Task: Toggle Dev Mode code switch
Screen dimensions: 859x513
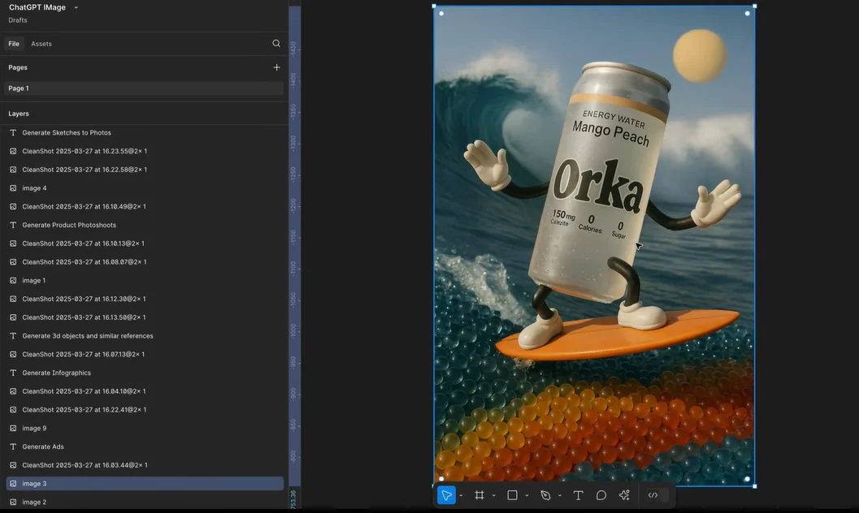Action: (657, 495)
